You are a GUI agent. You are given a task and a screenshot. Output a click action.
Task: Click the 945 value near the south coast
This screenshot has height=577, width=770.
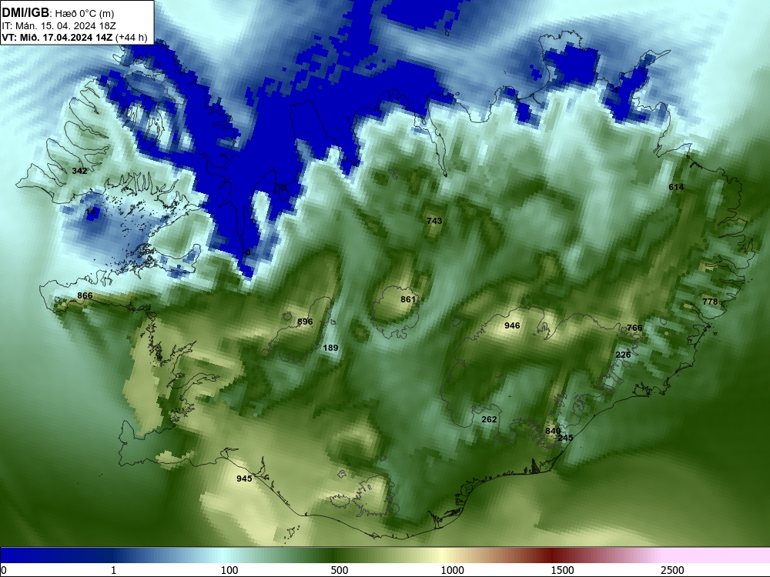coord(244,479)
